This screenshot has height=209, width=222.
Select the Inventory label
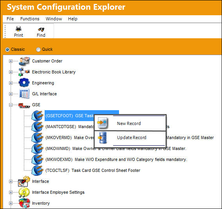[41, 204]
